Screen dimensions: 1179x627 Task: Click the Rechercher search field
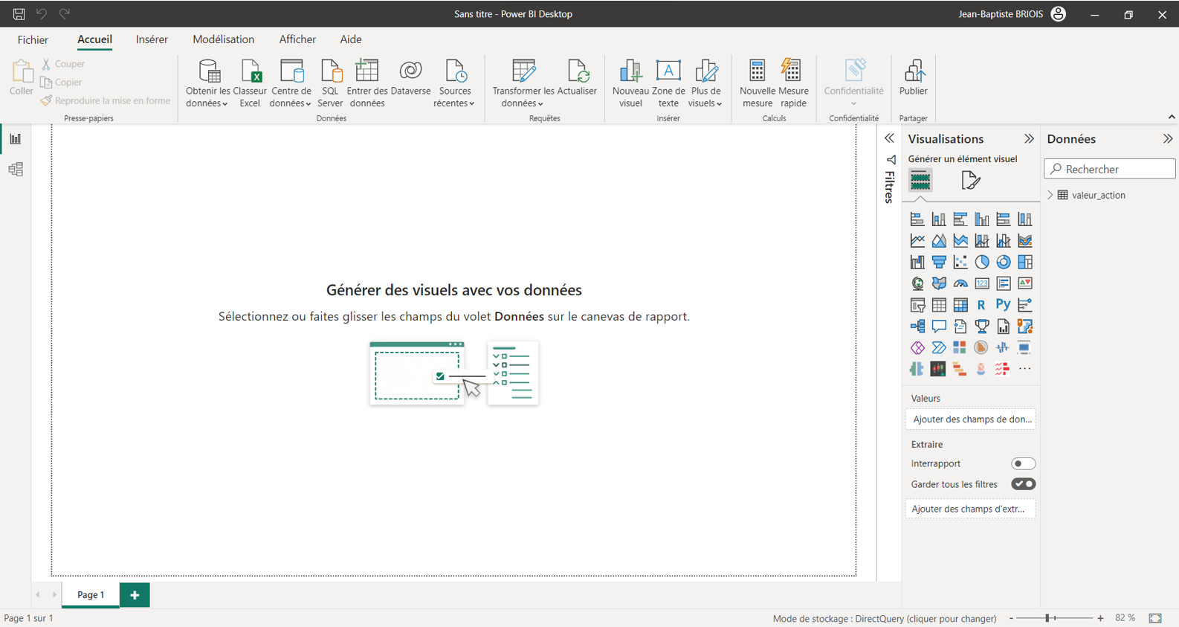coord(1110,169)
